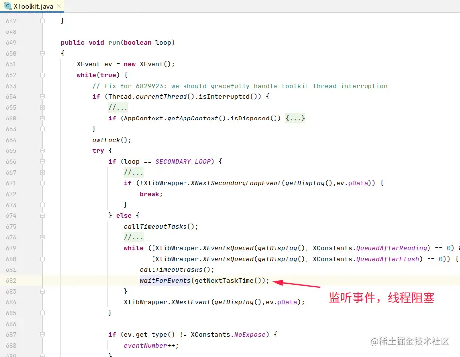460x357 pixels.
Task: Click 'XNextSecondaryLoopEvent' on line 671
Action: click(x=236, y=183)
